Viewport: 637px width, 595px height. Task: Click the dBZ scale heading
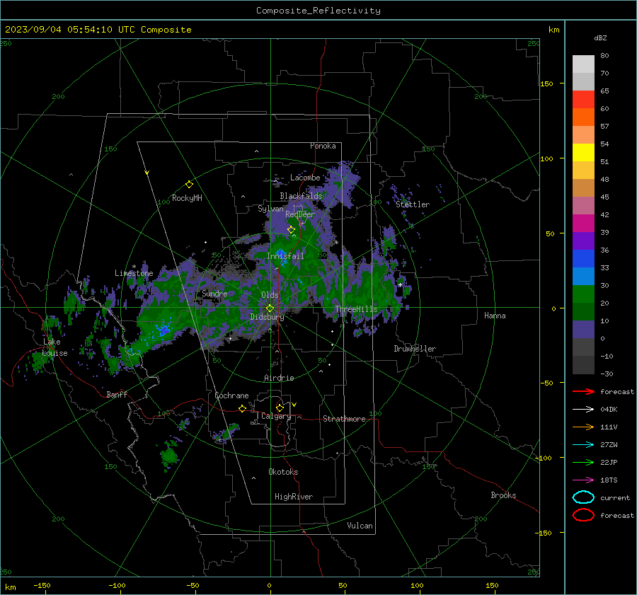point(600,37)
